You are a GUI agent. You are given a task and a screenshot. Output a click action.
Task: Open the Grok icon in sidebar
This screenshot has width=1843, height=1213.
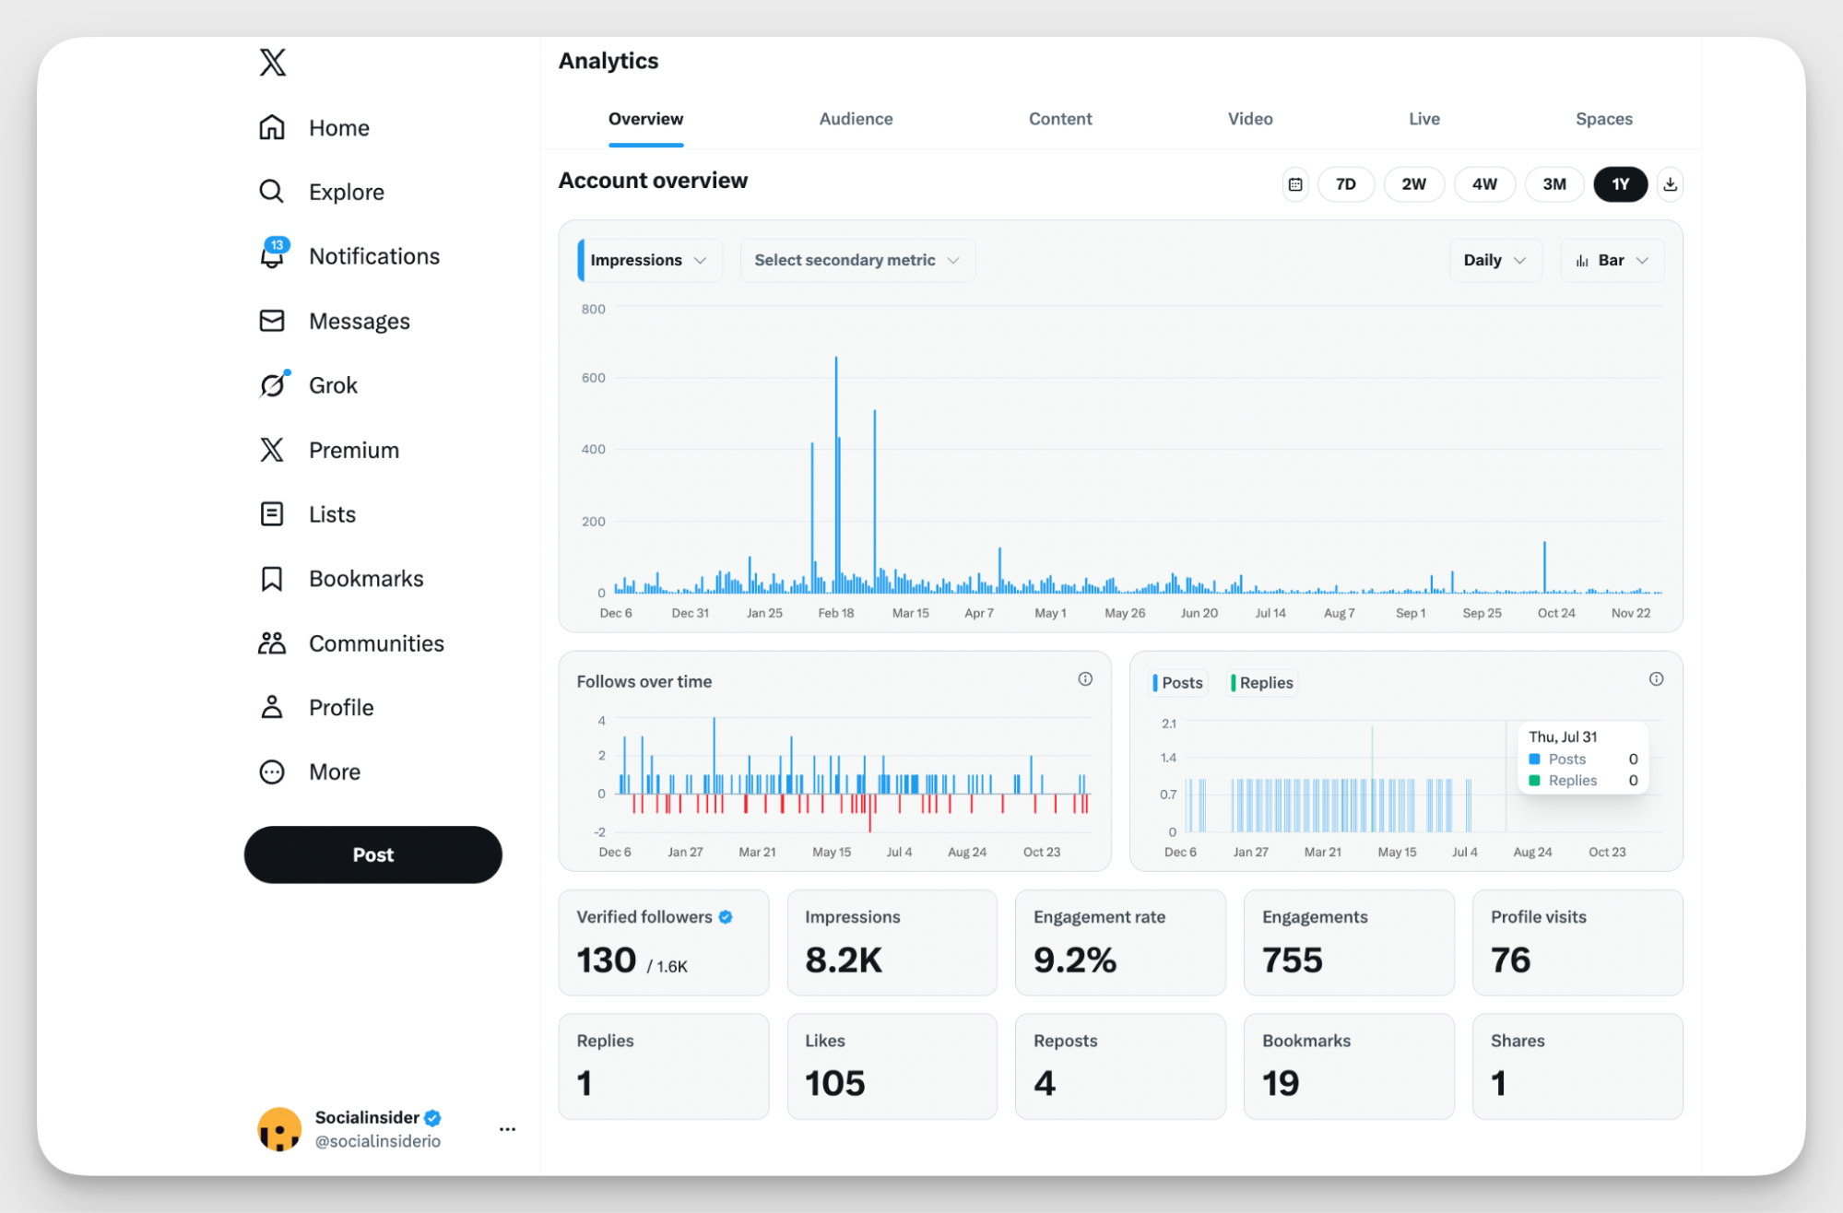coord(272,384)
